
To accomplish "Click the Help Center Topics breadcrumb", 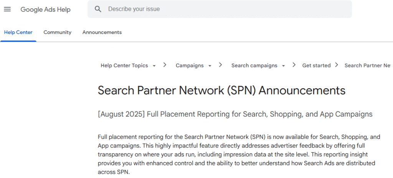I will tap(124, 65).
